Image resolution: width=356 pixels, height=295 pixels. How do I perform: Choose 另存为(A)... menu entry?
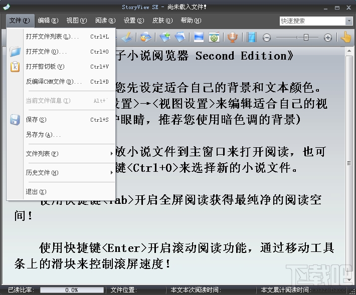pyautogui.click(x=70, y=135)
